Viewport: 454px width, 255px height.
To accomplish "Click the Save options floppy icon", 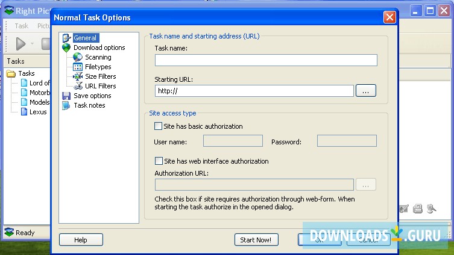I will [x=66, y=96].
